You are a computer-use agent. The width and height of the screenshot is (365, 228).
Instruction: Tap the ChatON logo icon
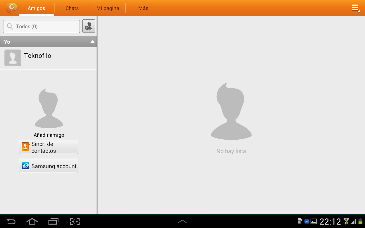click(x=11, y=8)
